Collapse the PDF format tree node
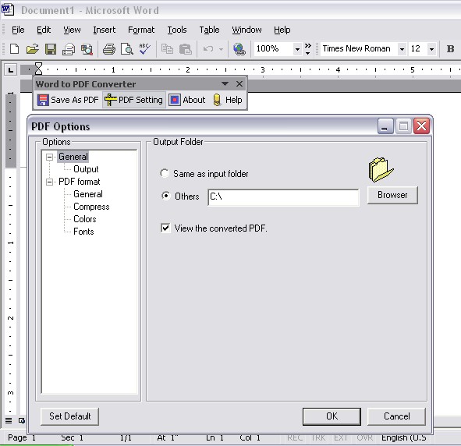Viewport: 461px width, 446px height. point(49,182)
